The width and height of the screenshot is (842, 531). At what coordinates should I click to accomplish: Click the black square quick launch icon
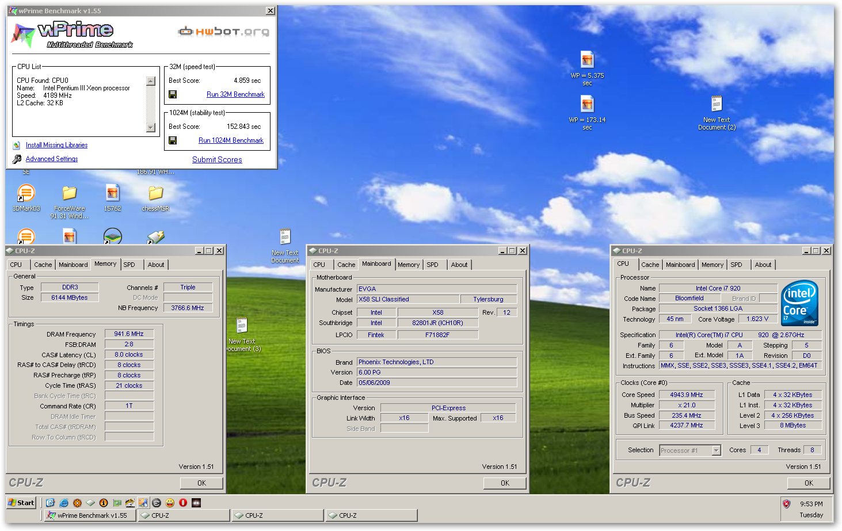(x=196, y=503)
